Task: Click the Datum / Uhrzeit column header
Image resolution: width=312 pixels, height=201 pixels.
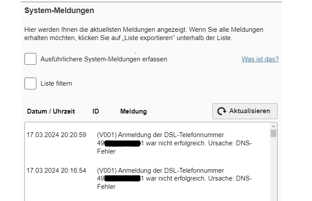Action: pos(51,111)
